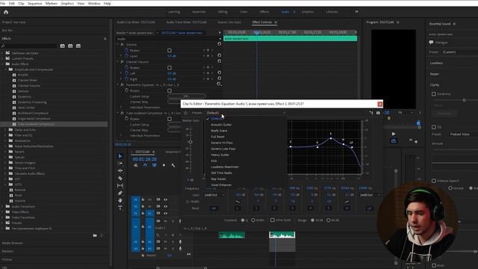The image size is (478, 269).
Task: Expand the Filter and EQ folder
Action: coord(5,135)
